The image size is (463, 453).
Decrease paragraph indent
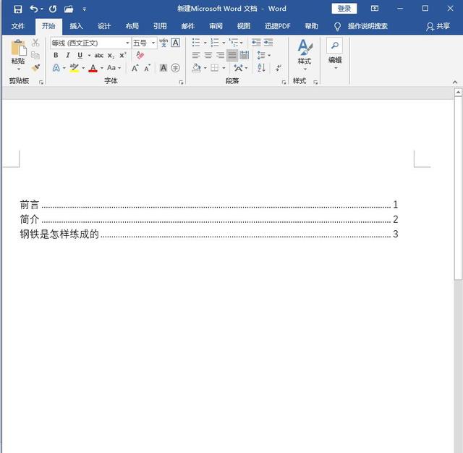coord(256,43)
